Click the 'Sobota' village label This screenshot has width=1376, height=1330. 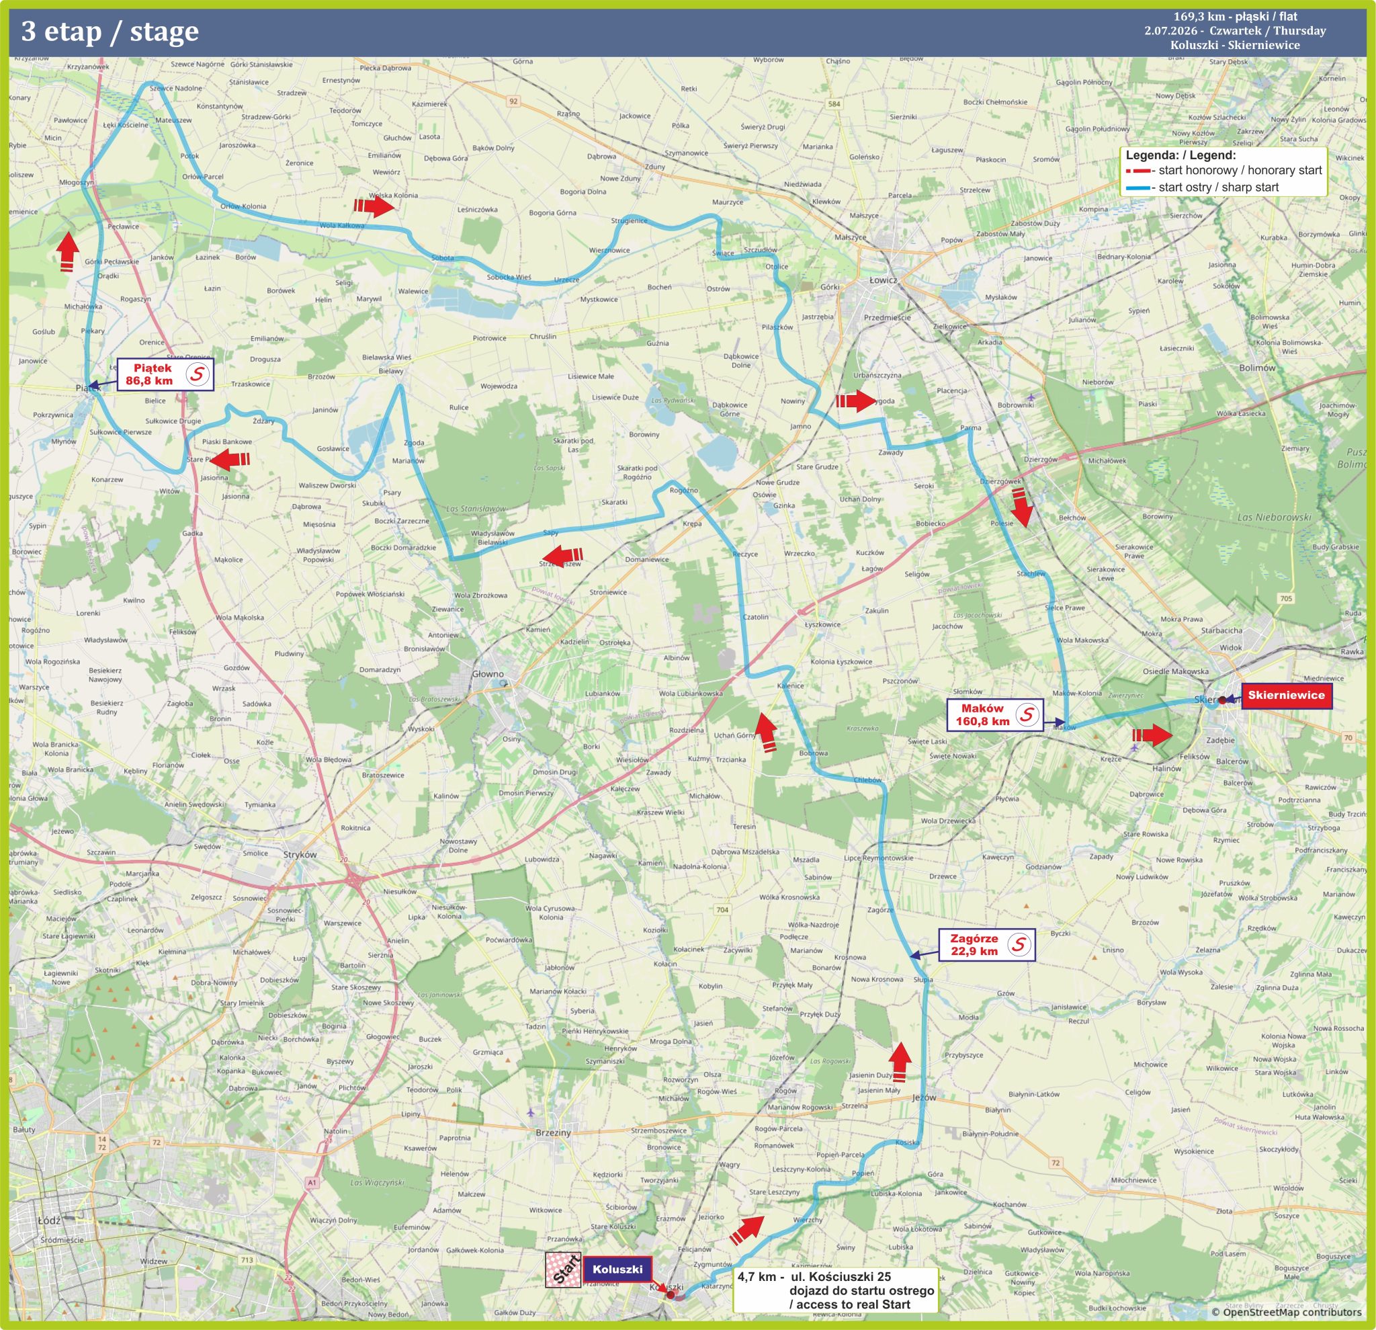pyautogui.click(x=442, y=257)
